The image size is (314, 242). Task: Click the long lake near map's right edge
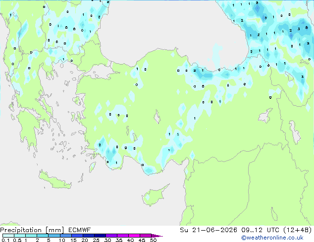click(295, 132)
